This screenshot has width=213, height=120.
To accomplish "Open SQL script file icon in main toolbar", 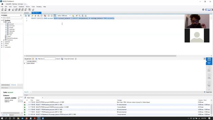I will 6,10.
